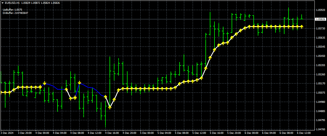The image size is (327, 136).
Task: Click the 4 Dec 04:00 time label
Action: point(60,133)
